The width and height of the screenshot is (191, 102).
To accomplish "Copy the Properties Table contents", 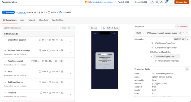I will click(187, 69).
